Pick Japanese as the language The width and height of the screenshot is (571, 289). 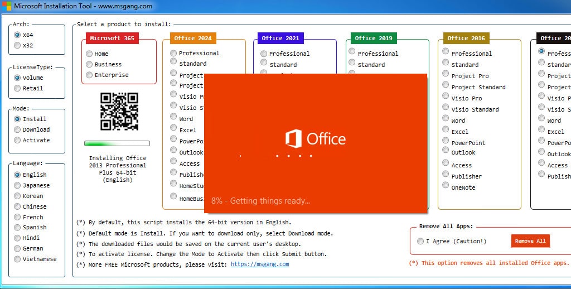pyautogui.click(x=17, y=185)
